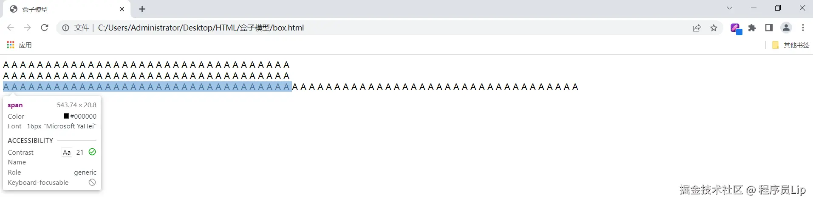
Task: Bookmark this page with the star icon
Action: 714,28
